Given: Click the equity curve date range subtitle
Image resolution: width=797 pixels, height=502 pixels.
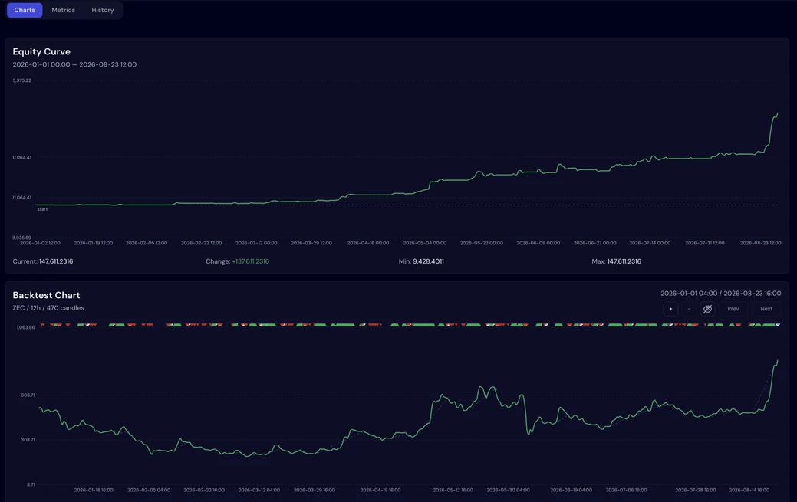Looking at the screenshot, I should click(x=74, y=64).
